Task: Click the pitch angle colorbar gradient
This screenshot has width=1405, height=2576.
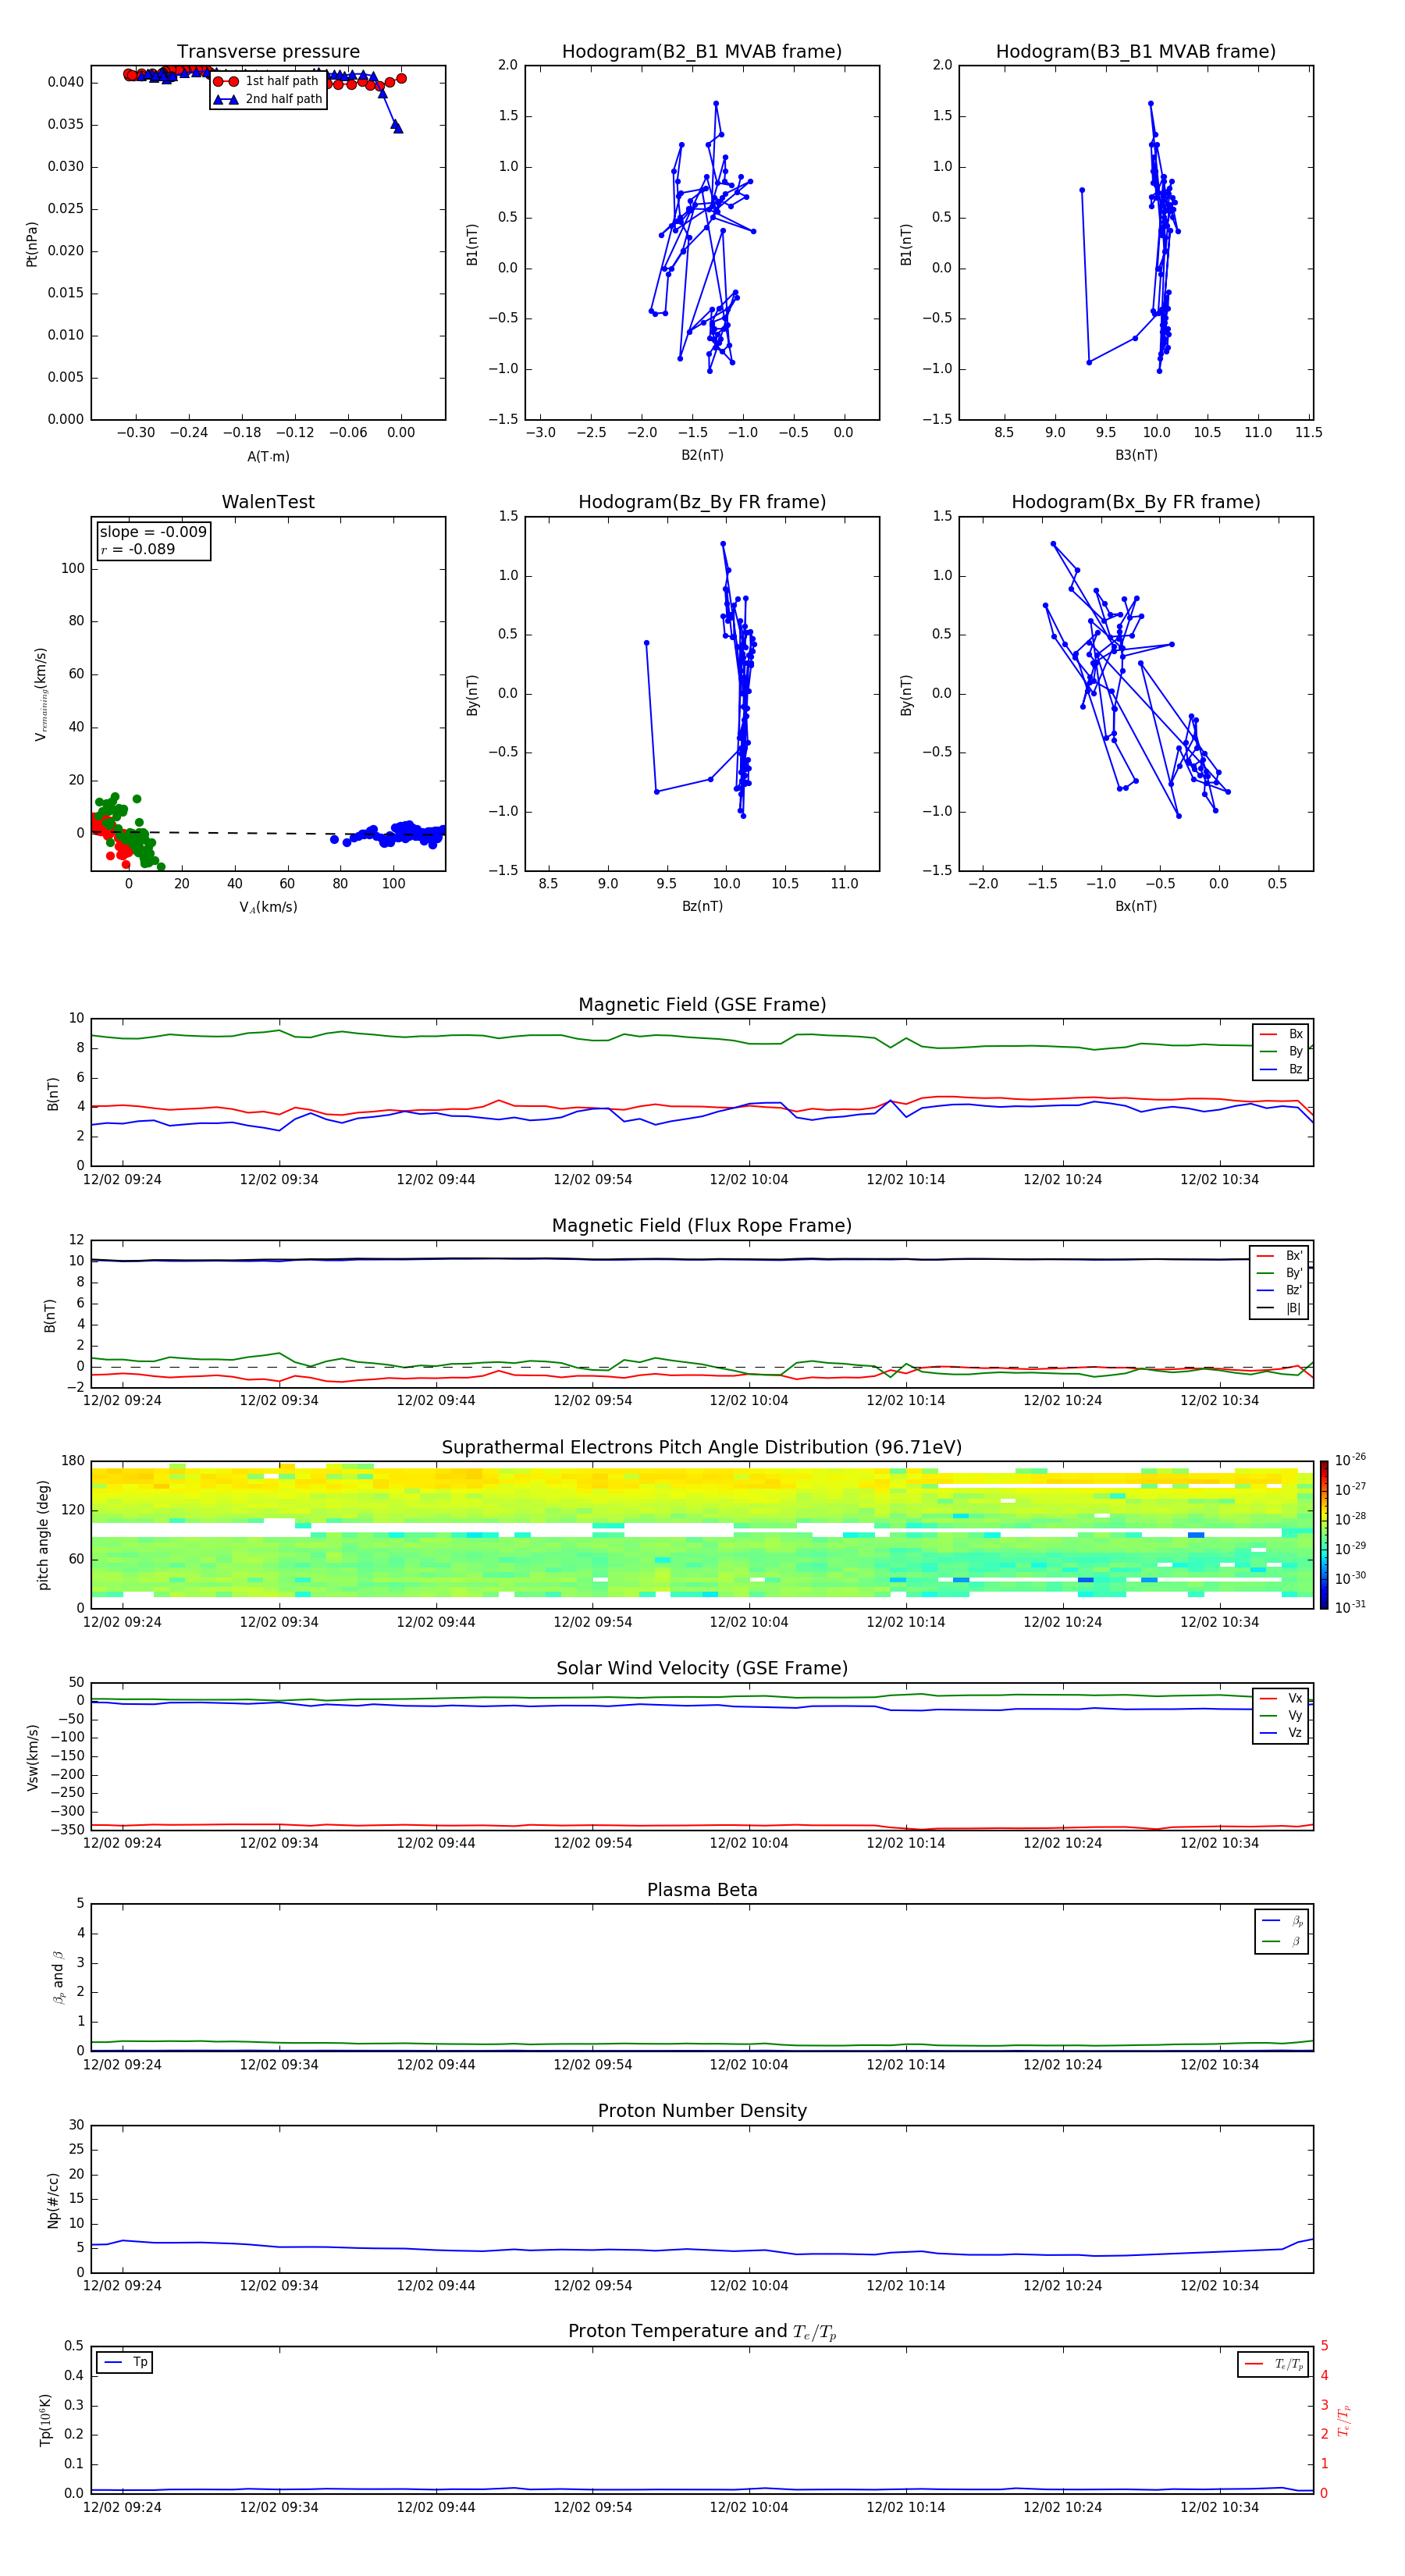Action: tap(1324, 1535)
